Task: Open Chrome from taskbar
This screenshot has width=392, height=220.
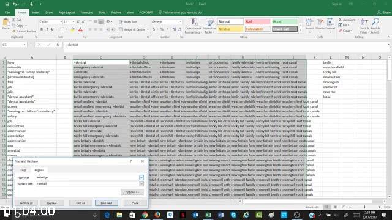Action: [x=145, y=215]
